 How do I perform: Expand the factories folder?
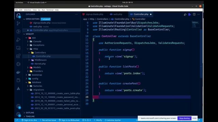point(28,86)
